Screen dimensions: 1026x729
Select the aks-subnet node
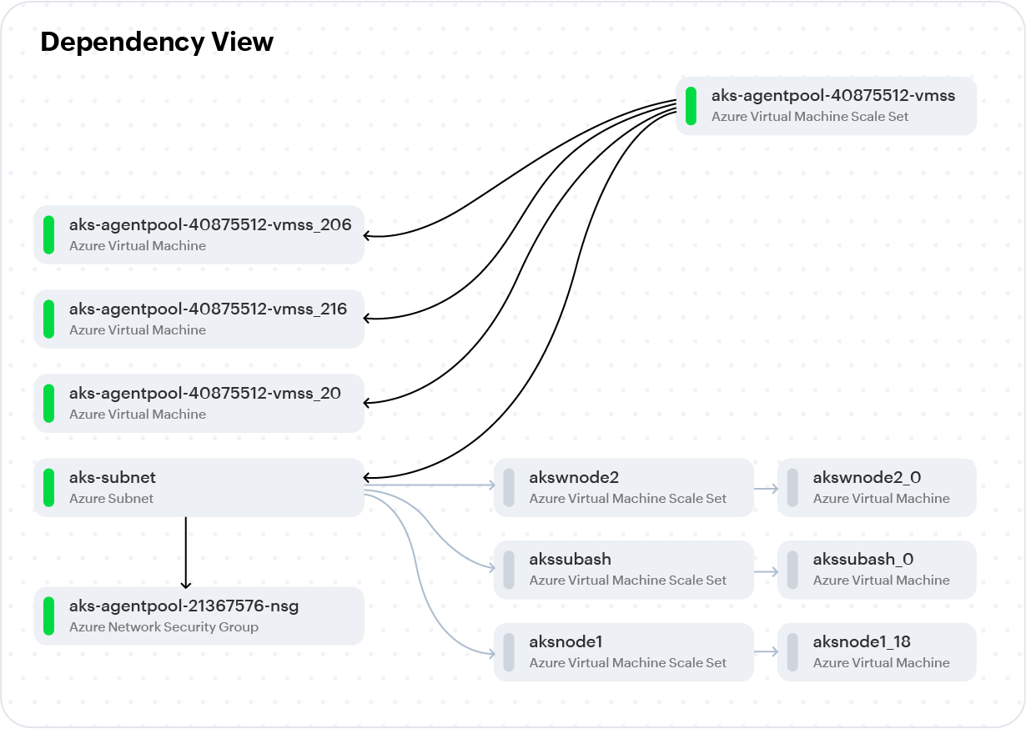pyautogui.click(x=199, y=488)
